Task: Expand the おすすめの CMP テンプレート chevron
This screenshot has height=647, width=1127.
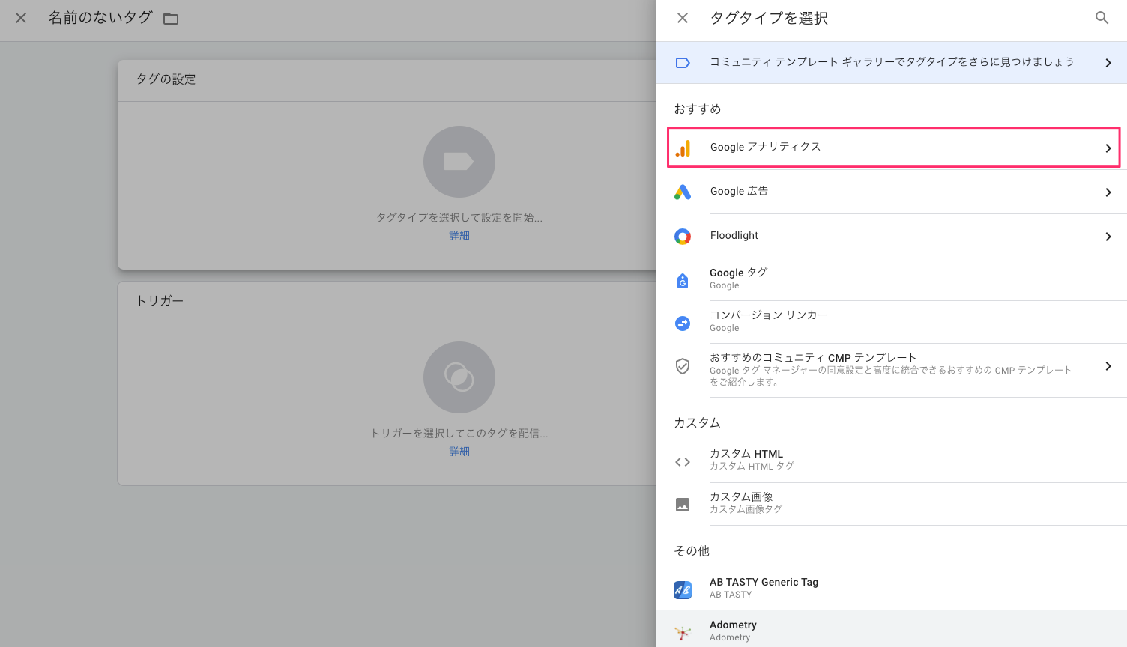Action: pyautogui.click(x=1108, y=366)
